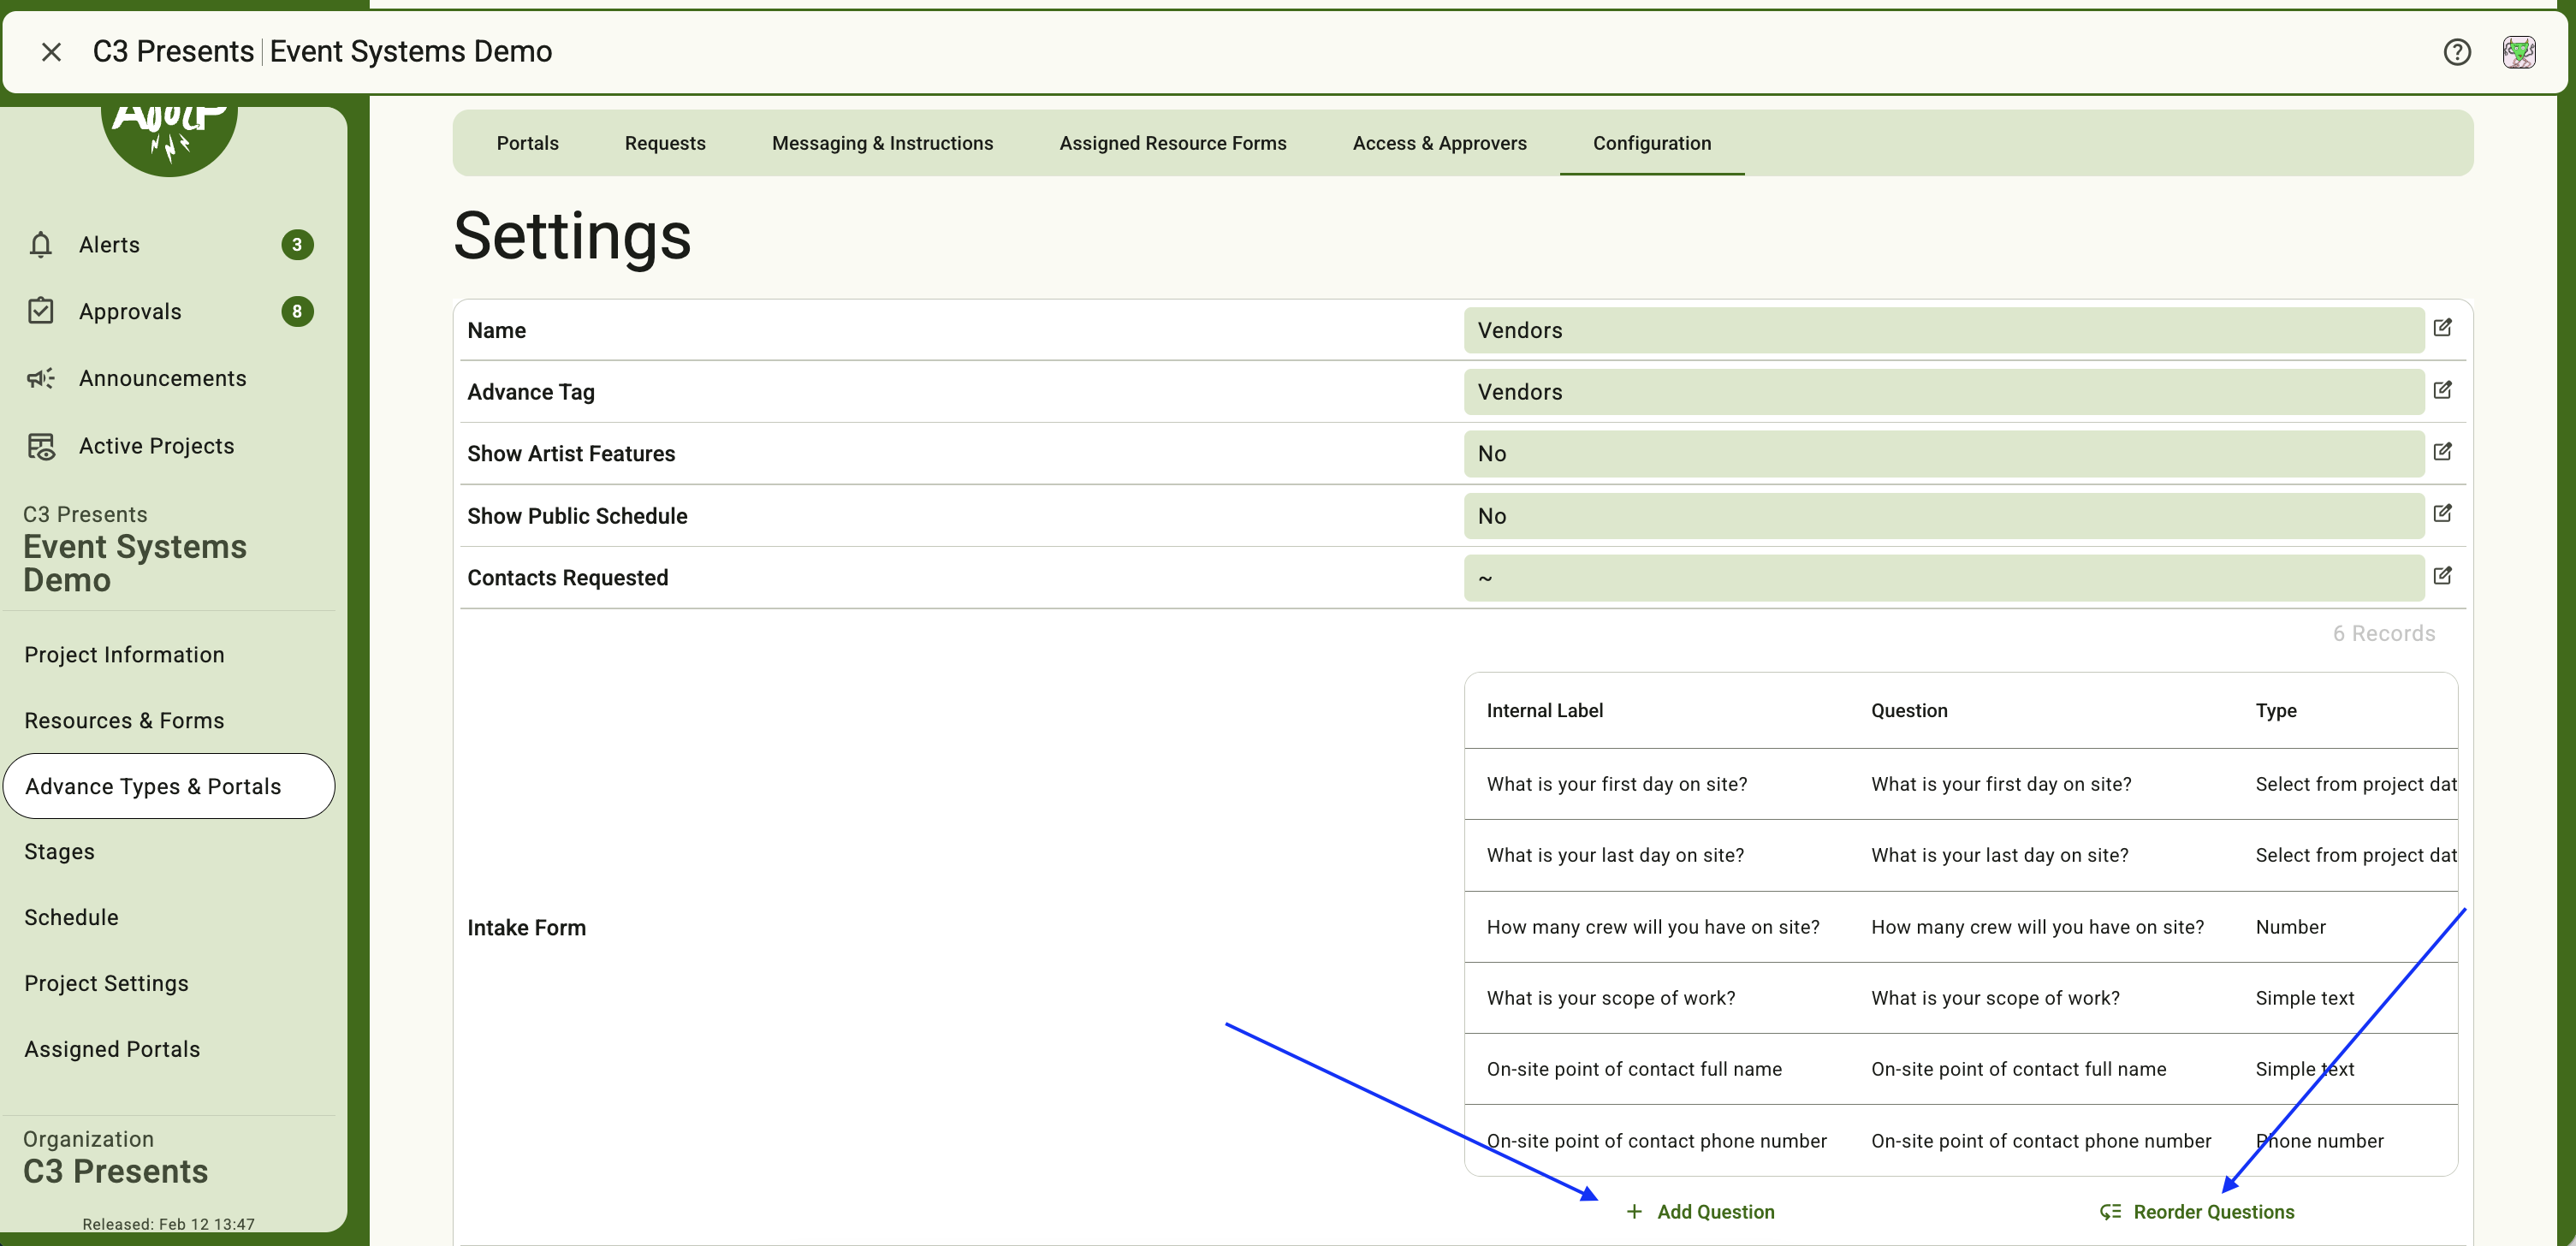Close the Event Systems Demo panel

tap(51, 52)
